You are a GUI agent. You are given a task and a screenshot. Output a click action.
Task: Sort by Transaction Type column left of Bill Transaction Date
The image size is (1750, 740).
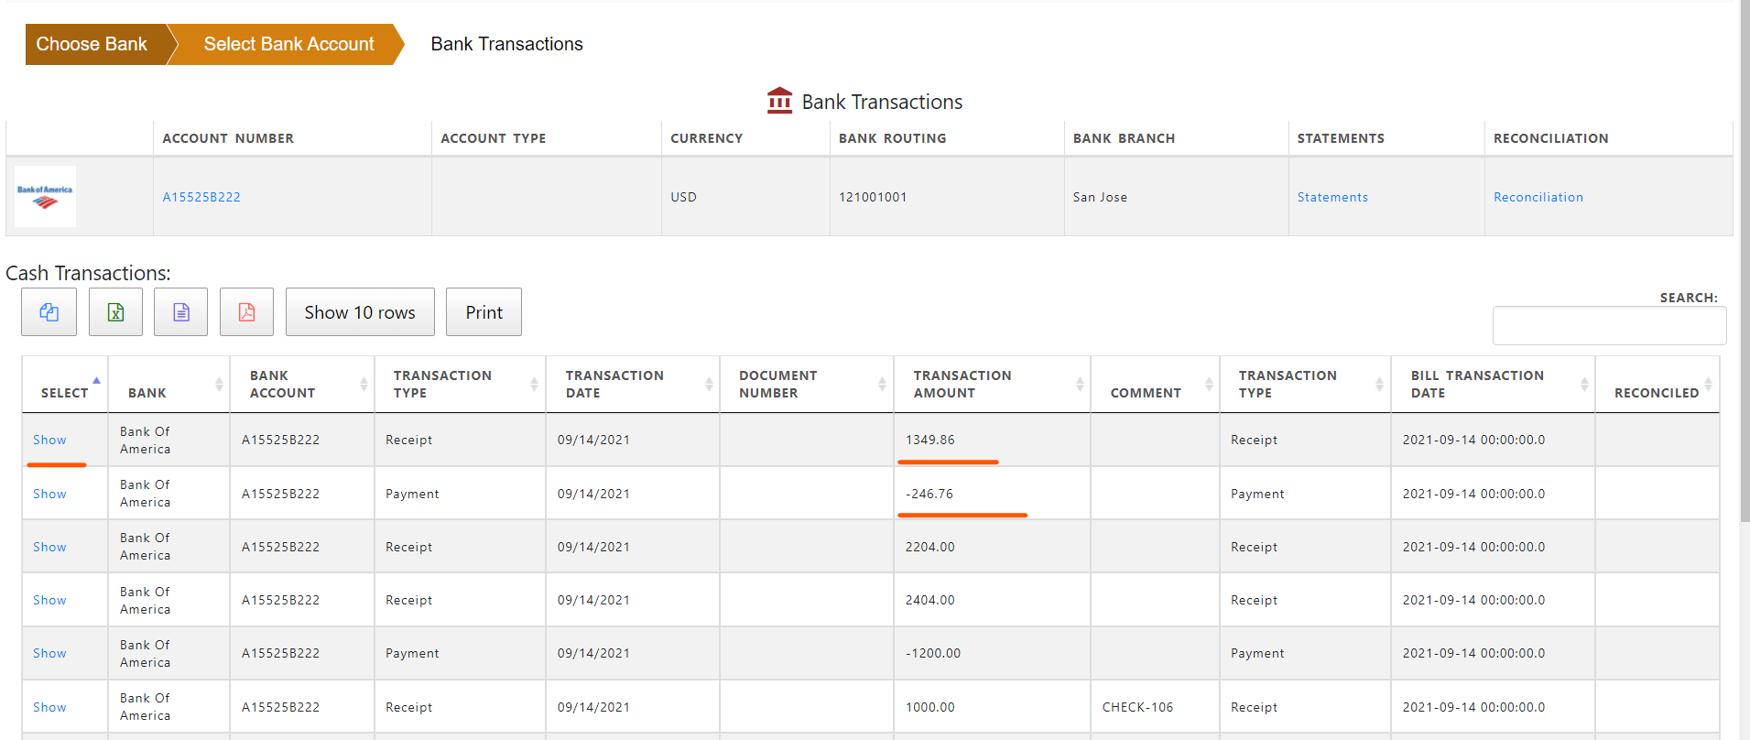click(x=1305, y=385)
